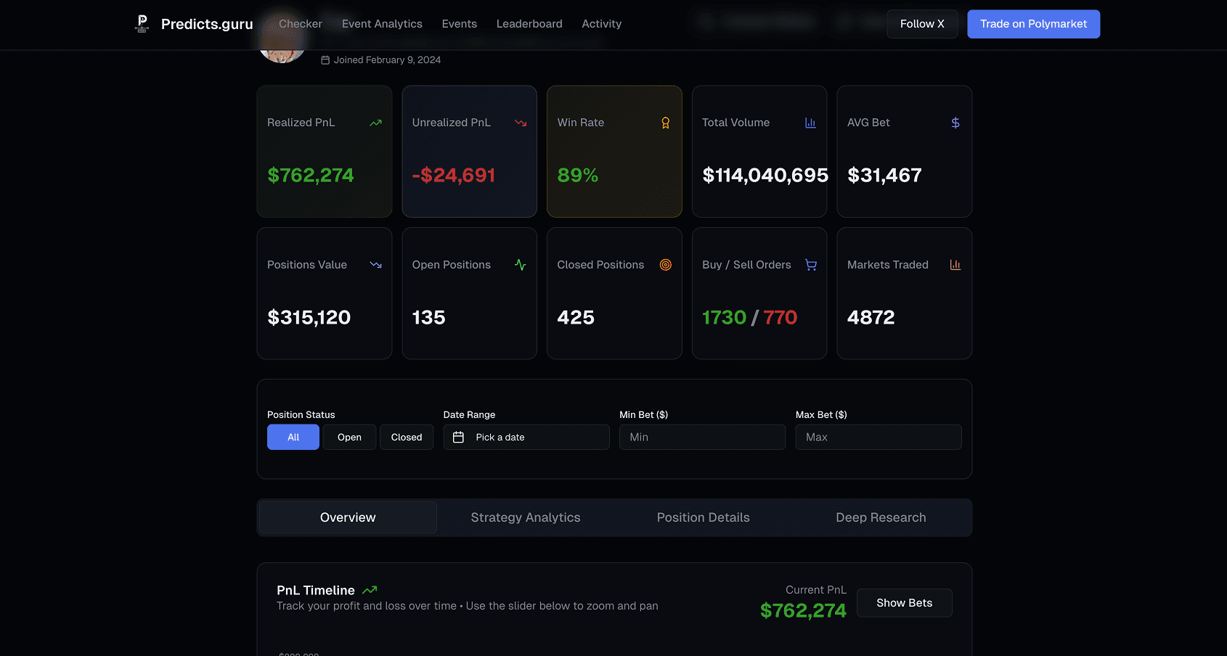Screen dimensions: 1227x656
Task: Click the Show Bets button
Action: pos(904,602)
